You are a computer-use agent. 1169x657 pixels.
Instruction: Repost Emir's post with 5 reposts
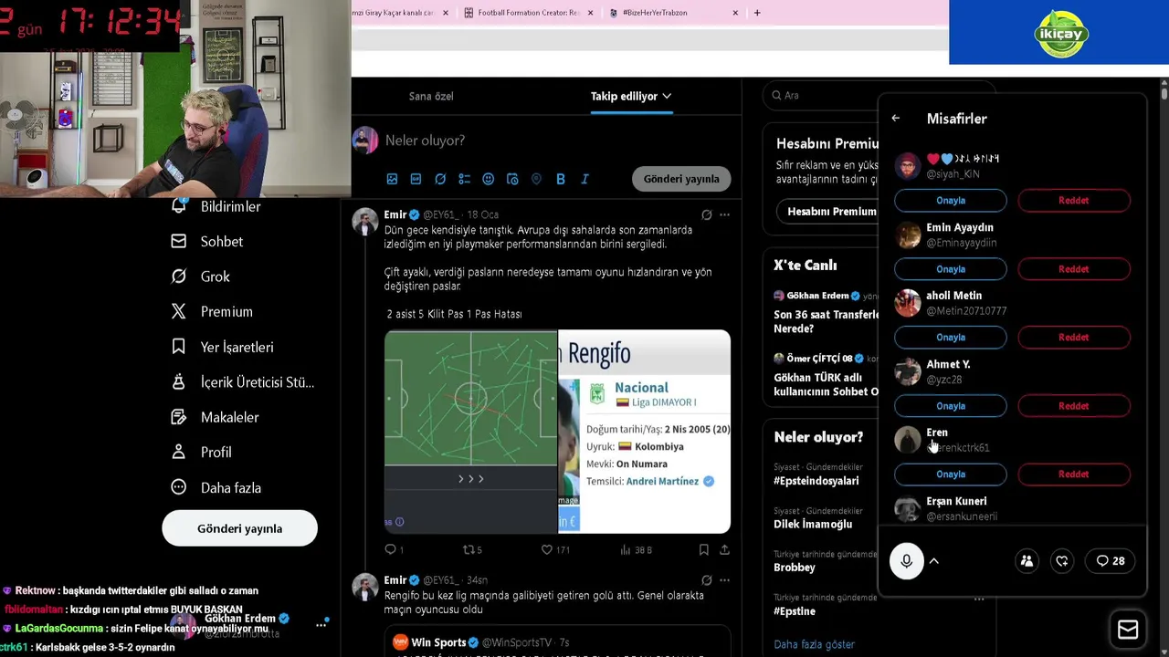tap(472, 549)
